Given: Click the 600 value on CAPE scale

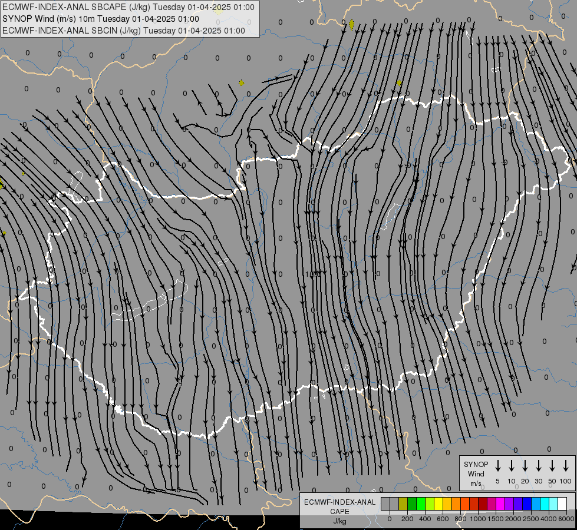Looking at the screenshot, I should (443, 519).
